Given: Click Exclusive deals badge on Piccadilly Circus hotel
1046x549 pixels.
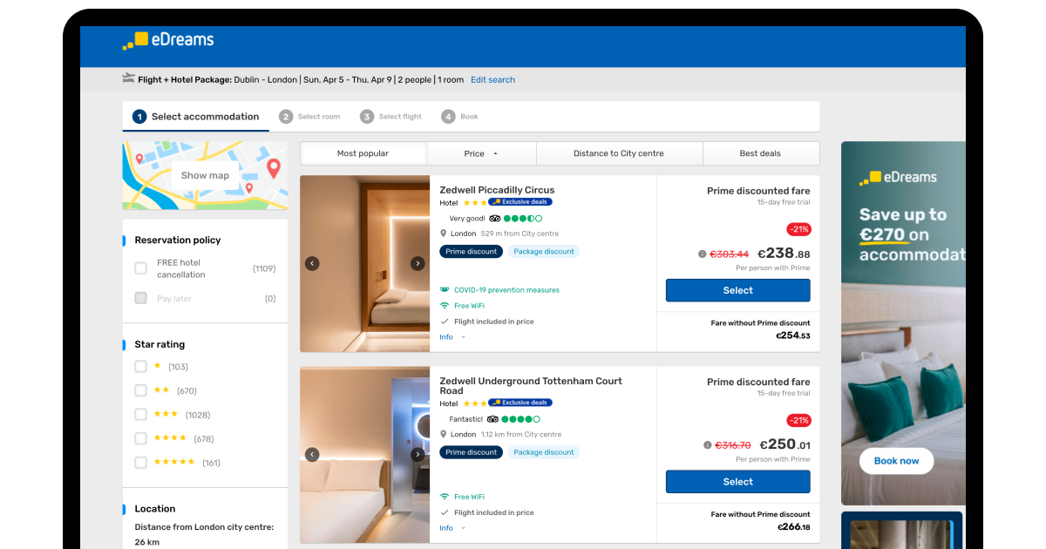Looking at the screenshot, I should coord(520,202).
